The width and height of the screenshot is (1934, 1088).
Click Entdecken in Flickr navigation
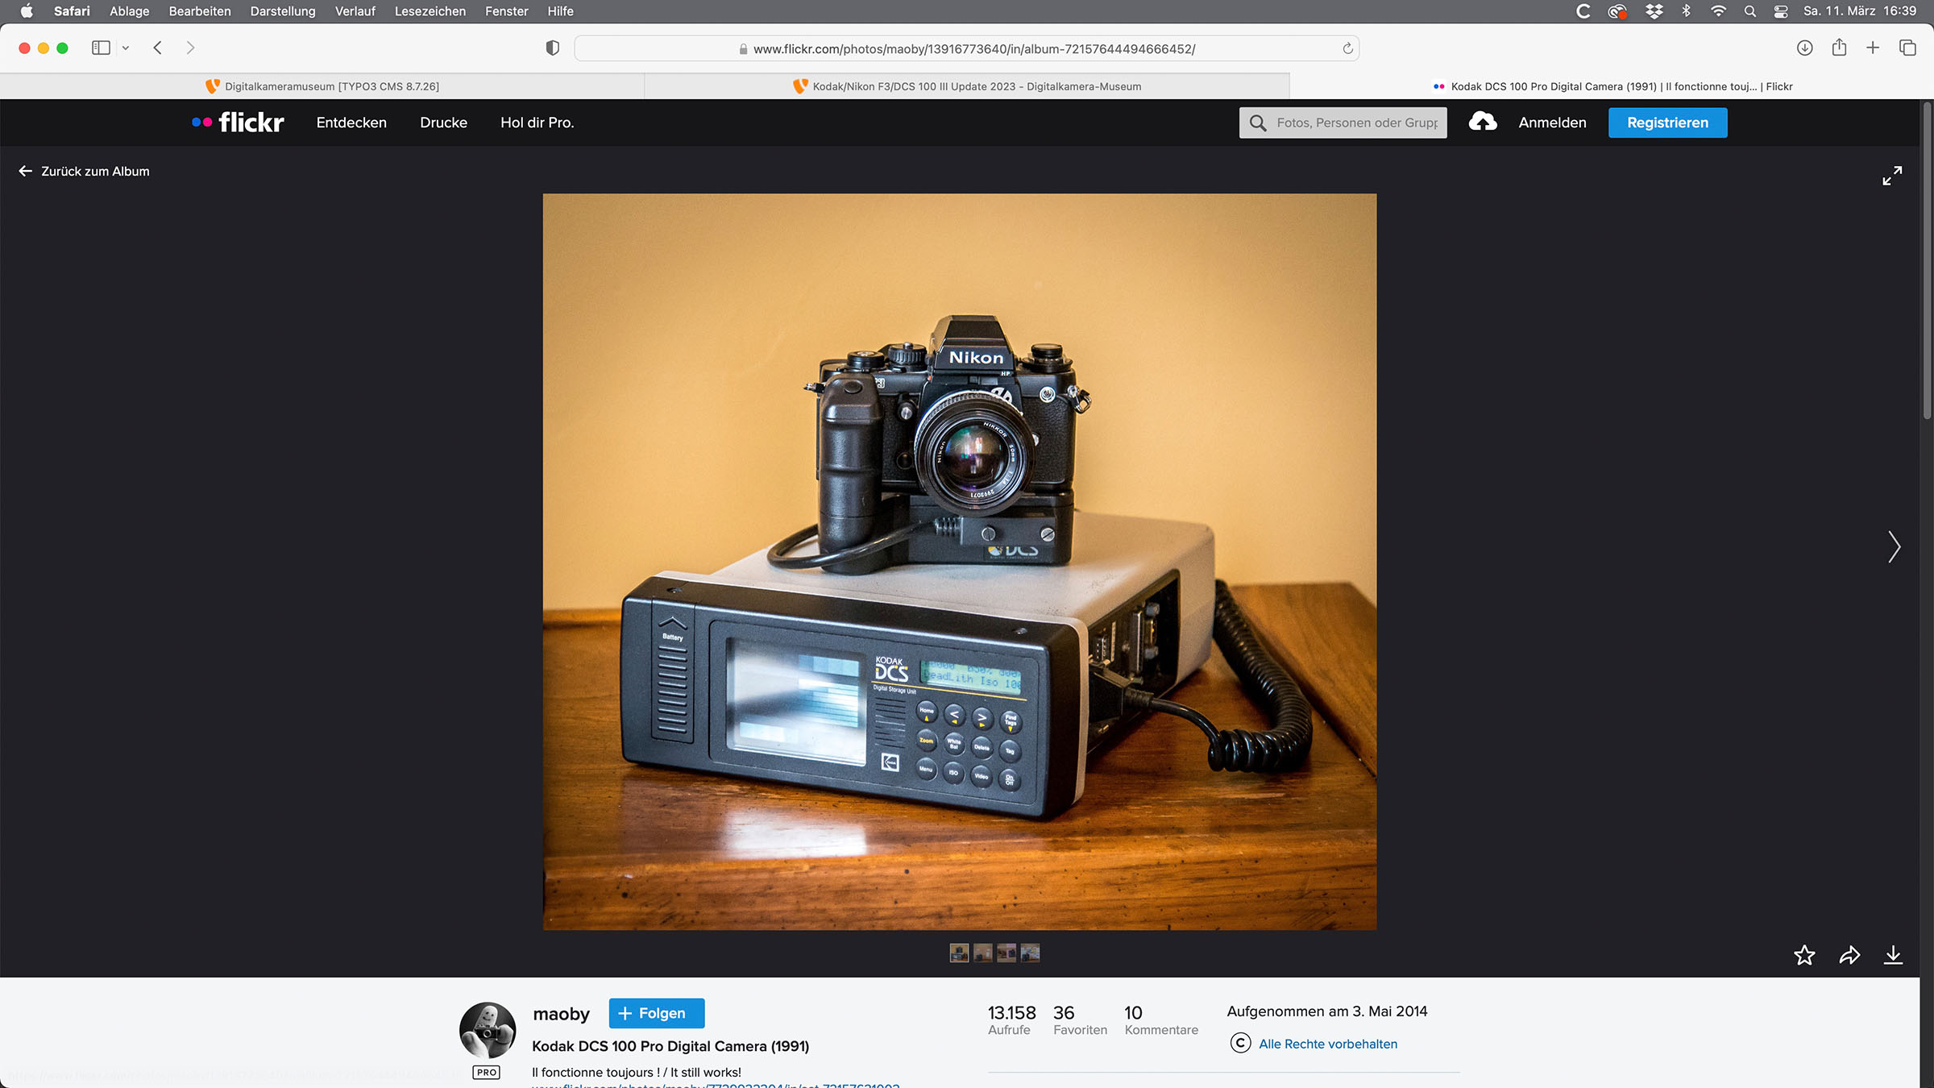tap(351, 123)
